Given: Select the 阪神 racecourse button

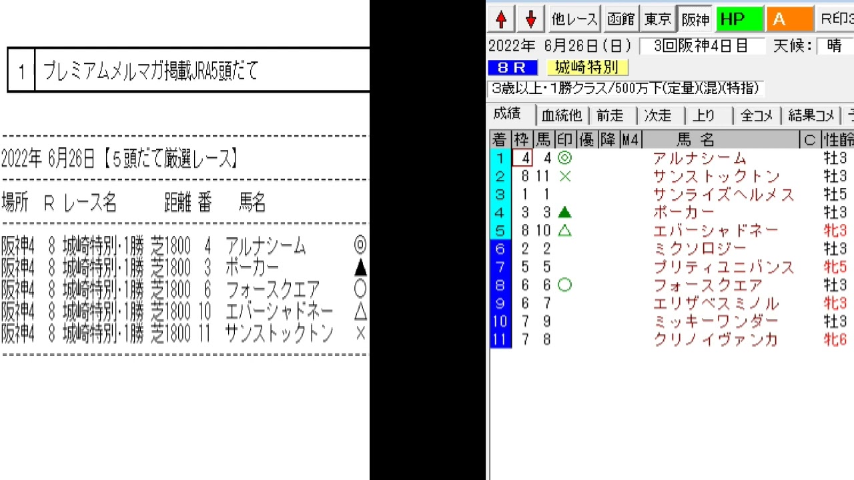Looking at the screenshot, I should click(x=695, y=19).
